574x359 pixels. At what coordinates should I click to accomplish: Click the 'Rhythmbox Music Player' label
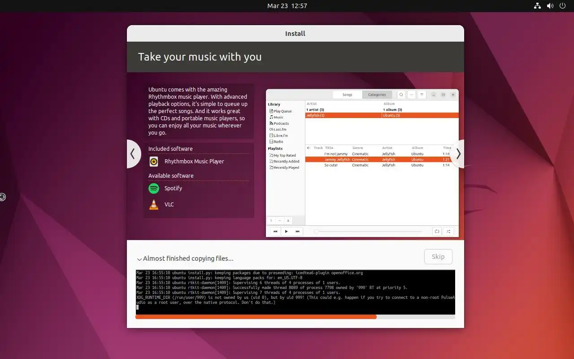click(194, 162)
